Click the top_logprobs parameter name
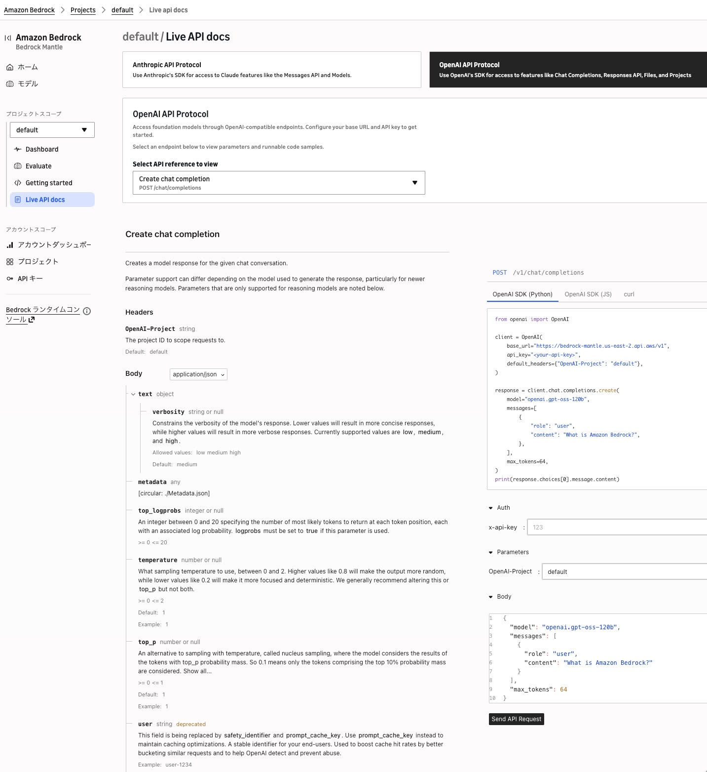The height and width of the screenshot is (772, 707). tap(159, 511)
